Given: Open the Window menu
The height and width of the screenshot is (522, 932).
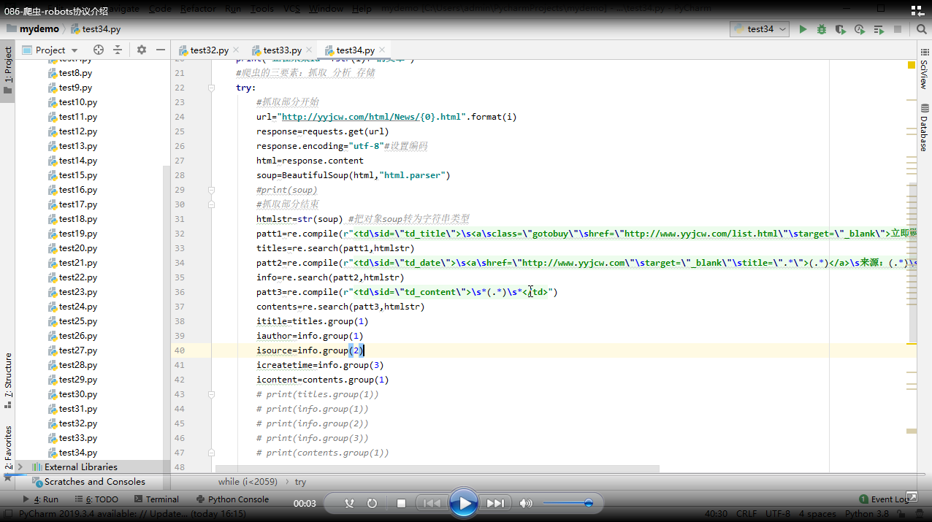Looking at the screenshot, I should click(x=326, y=9).
